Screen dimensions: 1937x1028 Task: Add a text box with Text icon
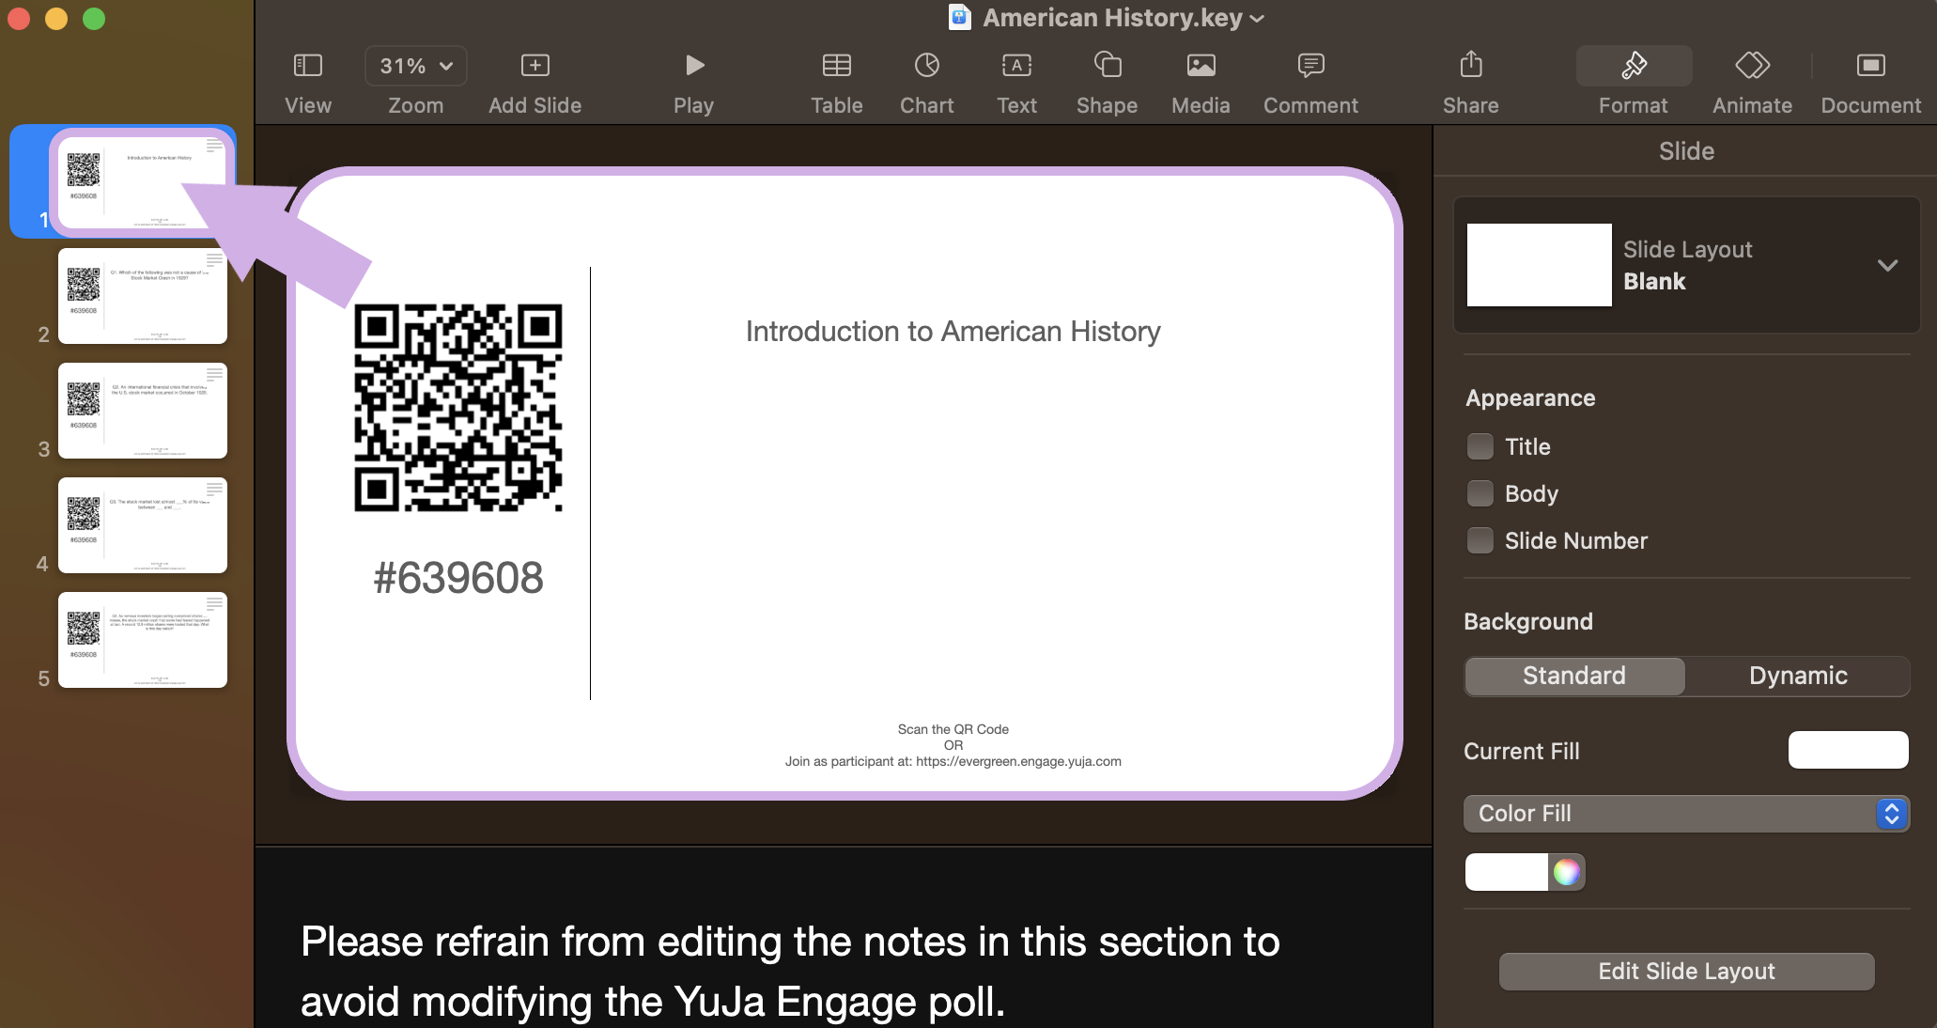(x=1016, y=66)
